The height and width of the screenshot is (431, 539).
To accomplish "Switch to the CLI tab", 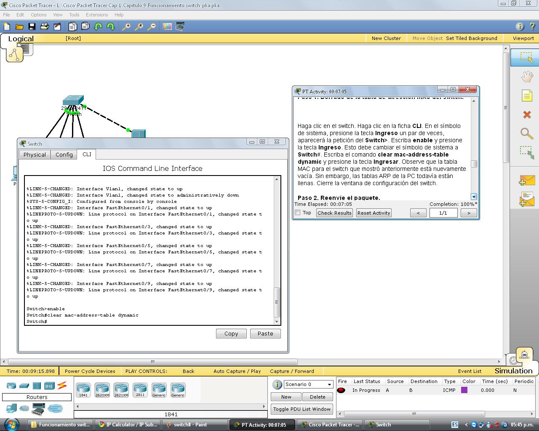I will [87, 154].
